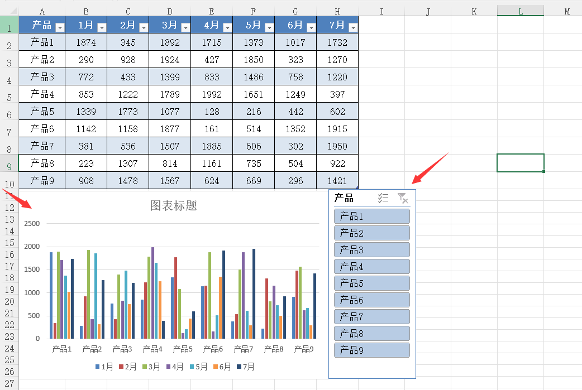Toggle multi-select in the 产品 slicer

coord(383,198)
